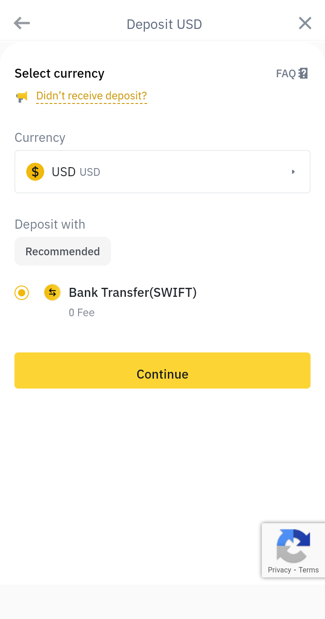
Task: Go back using the left arrow icon
Action: (x=22, y=23)
